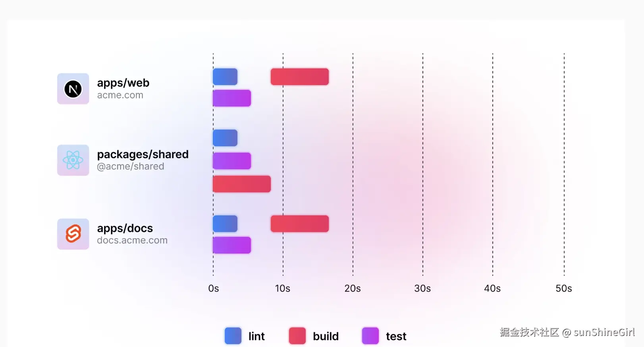
Task: Click the @acme/shared package name
Action: tap(131, 166)
